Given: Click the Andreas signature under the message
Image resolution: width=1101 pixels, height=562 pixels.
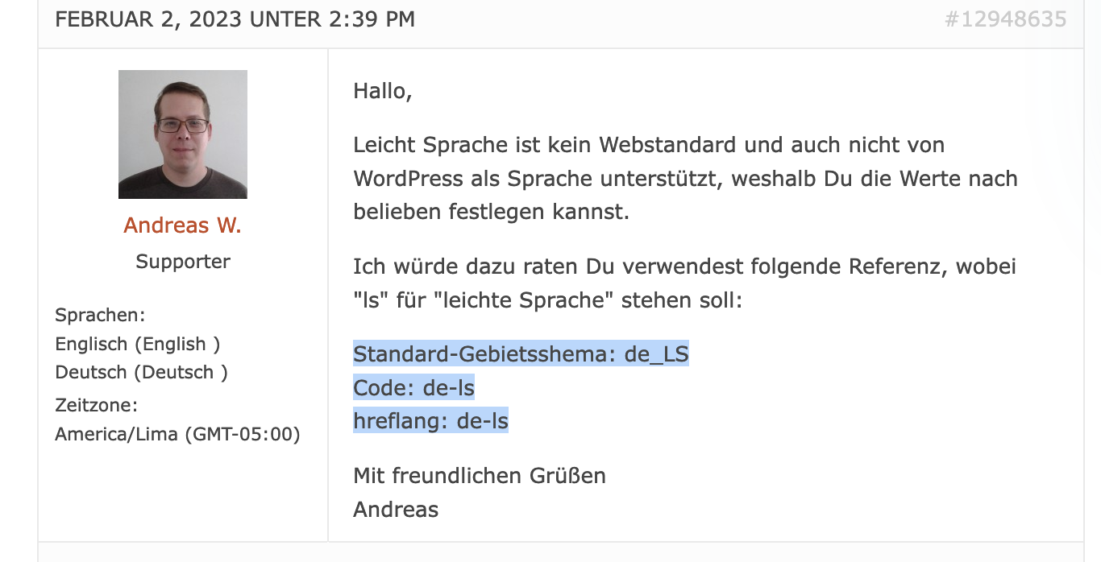Looking at the screenshot, I should 396,510.
